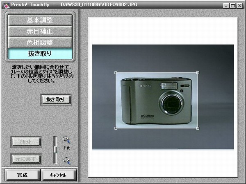Image resolution: width=246 pixels, height=184 pixels.
Task: Click the 元に戻す undo button
Action: click(25, 159)
